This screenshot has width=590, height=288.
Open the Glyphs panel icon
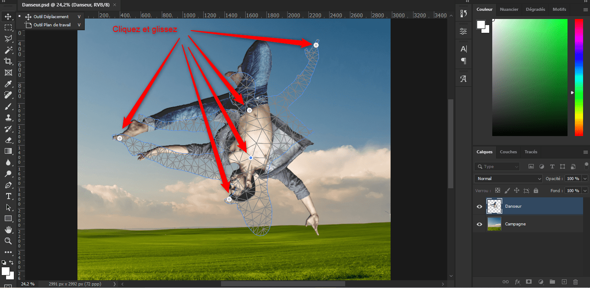pos(464,79)
